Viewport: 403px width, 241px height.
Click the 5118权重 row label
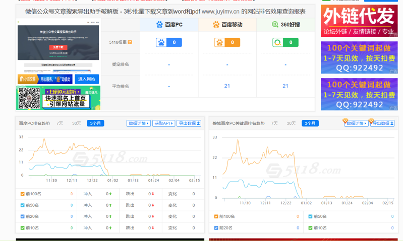pyautogui.click(x=118, y=42)
